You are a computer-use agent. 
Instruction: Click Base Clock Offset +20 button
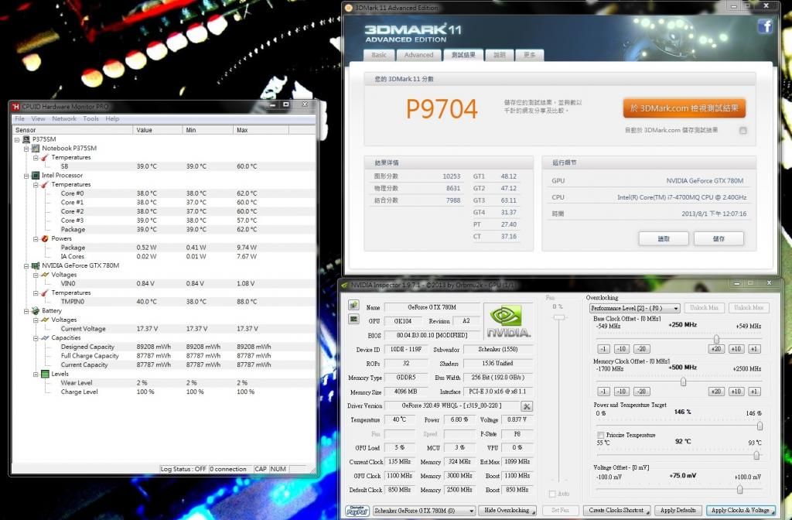(716, 349)
